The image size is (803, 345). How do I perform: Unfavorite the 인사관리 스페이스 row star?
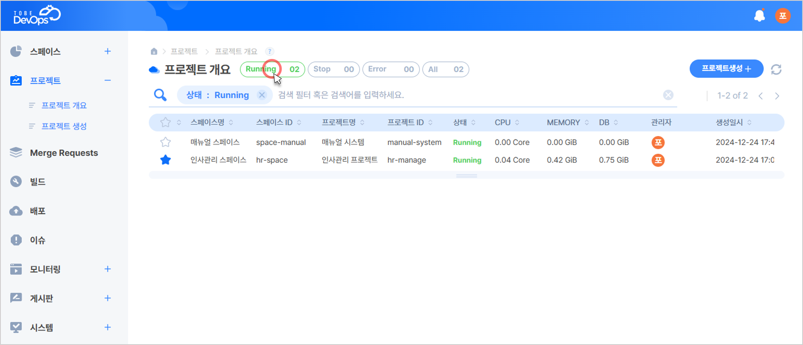166,160
